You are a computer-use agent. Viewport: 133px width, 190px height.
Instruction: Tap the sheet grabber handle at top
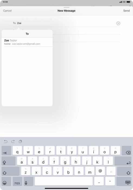coord(66,7)
